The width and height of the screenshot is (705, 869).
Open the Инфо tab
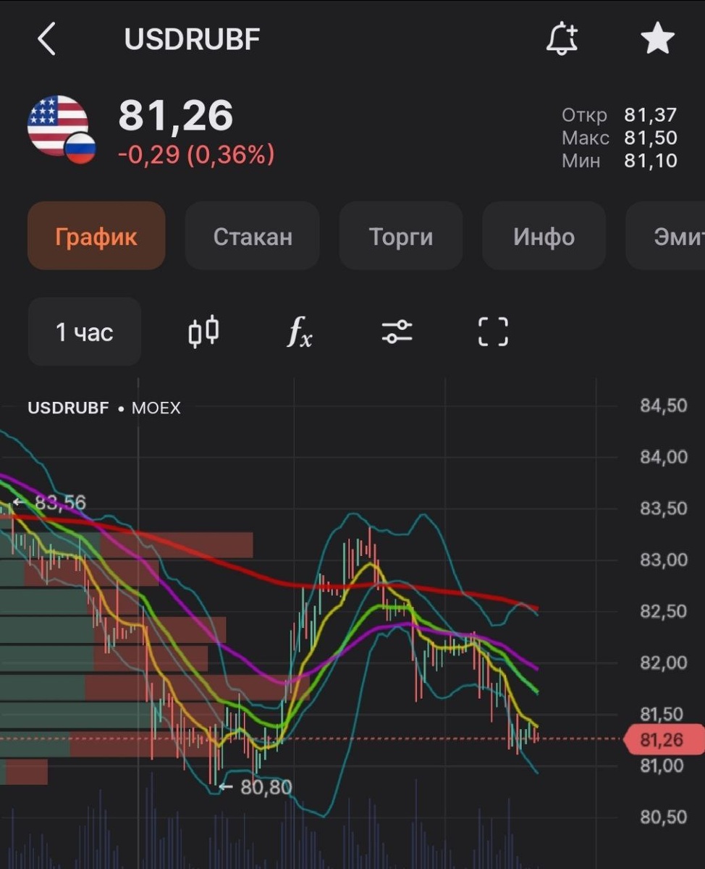pos(544,236)
